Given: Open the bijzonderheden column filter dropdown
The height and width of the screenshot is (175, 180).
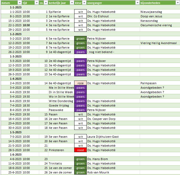Looking at the screenshot, I should click(x=178, y=3).
